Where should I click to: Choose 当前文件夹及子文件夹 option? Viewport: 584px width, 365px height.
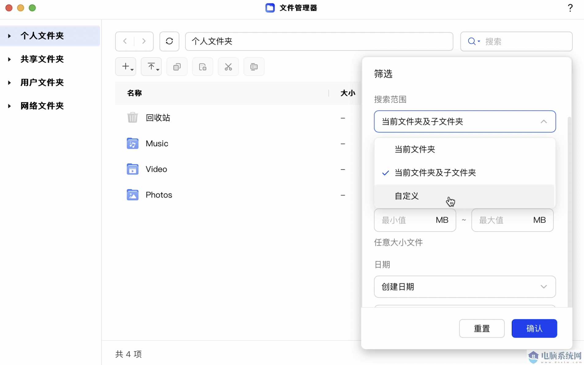pos(465,173)
